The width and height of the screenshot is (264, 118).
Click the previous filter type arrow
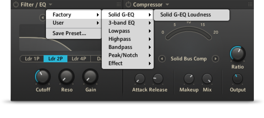[x=43, y=18]
